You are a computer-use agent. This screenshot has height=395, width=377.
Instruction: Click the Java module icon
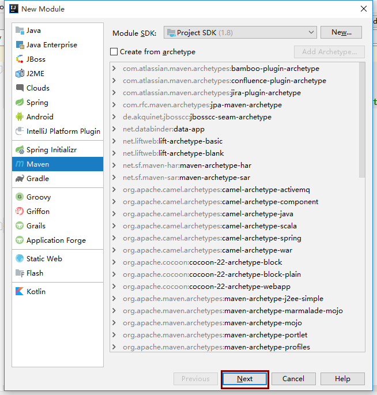(20, 31)
